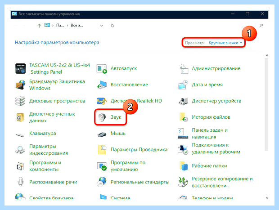Screen dimensions: 279x210
Task: Open the Панель задач и навигация icon
Action: click(x=183, y=134)
